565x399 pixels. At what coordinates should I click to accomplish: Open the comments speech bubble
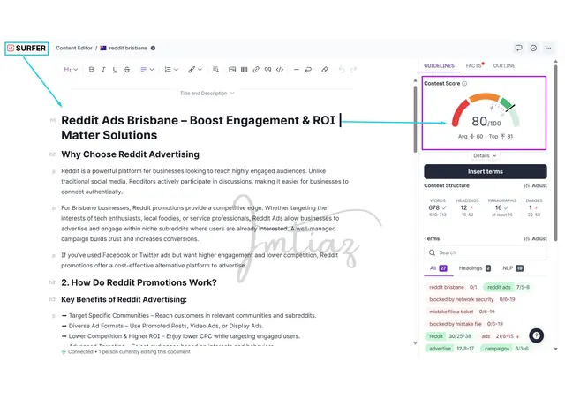click(x=518, y=48)
